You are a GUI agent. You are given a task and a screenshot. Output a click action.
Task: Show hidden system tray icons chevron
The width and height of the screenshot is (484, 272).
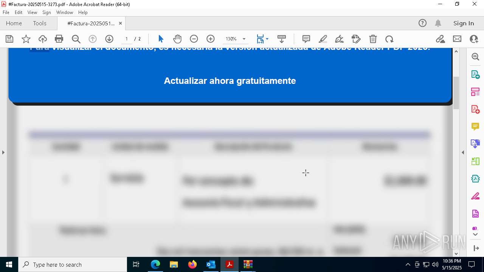pos(408,264)
